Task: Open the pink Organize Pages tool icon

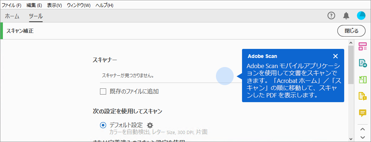Action: pos(362,46)
